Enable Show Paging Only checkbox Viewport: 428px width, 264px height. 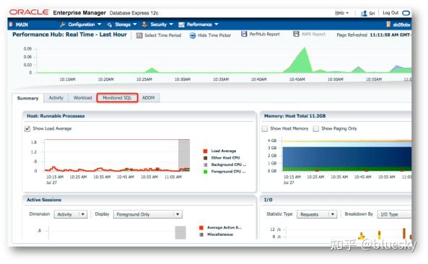click(x=316, y=128)
